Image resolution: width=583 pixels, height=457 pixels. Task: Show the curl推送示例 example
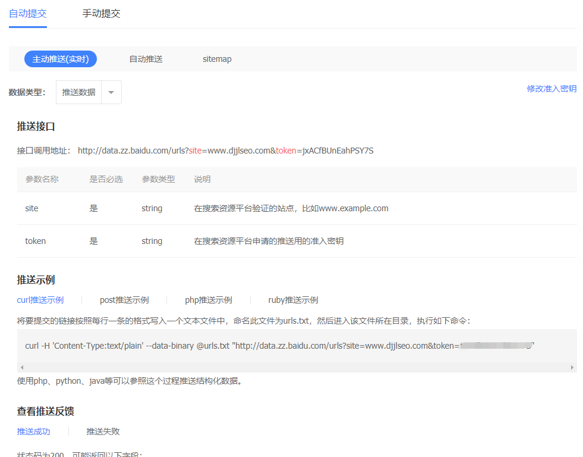click(40, 300)
